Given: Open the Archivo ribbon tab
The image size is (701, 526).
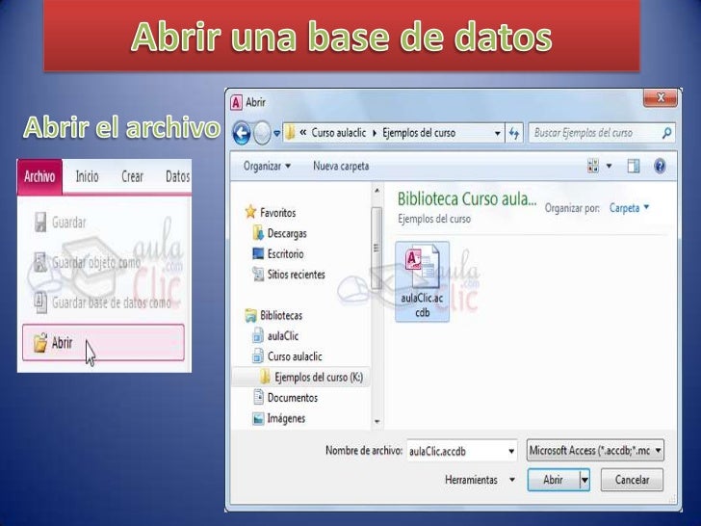Looking at the screenshot, I should click(39, 176).
